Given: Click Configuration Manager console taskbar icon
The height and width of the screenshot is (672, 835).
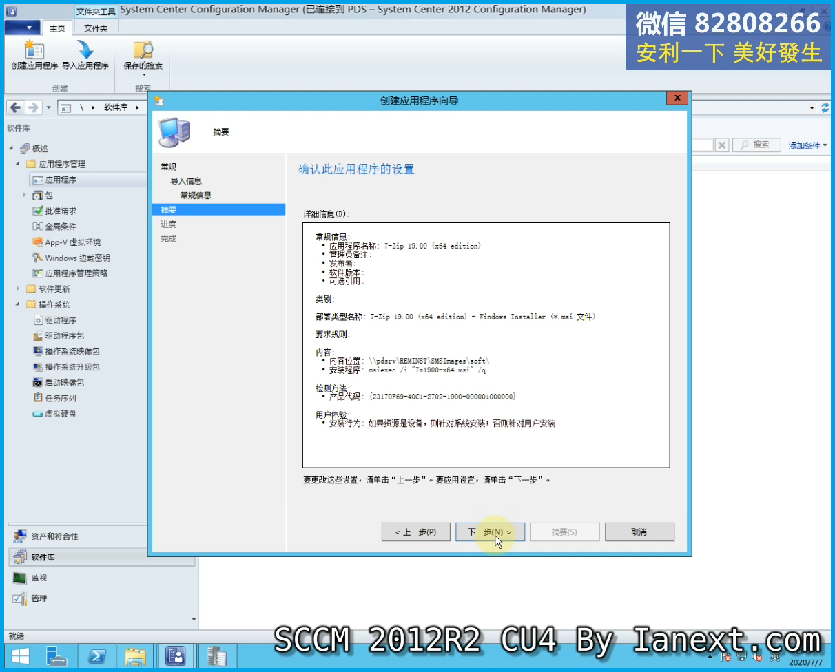Looking at the screenshot, I should tap(176, 656).
